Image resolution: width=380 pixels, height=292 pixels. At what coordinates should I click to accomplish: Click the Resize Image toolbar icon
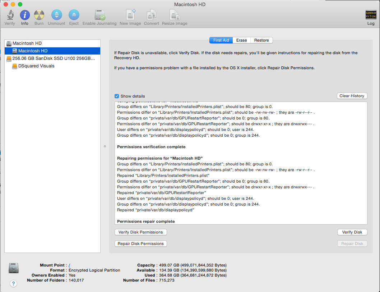175,15
